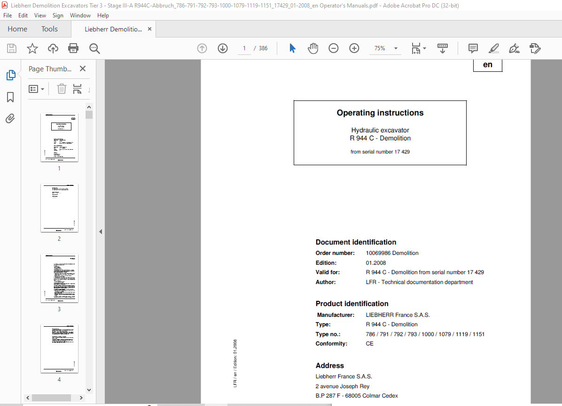Click the thumbnail vertical scrollbar thumb
Viewport: 562px width, 406px height.
(x=89, y=115)
